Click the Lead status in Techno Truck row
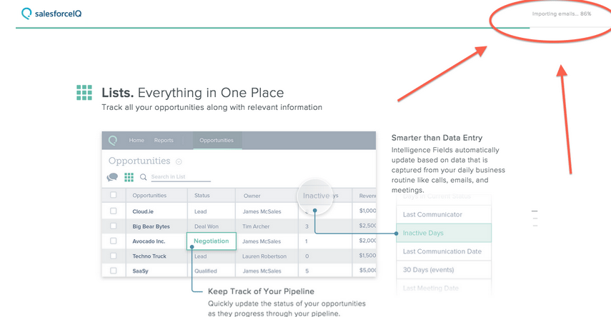 [200, 256]
